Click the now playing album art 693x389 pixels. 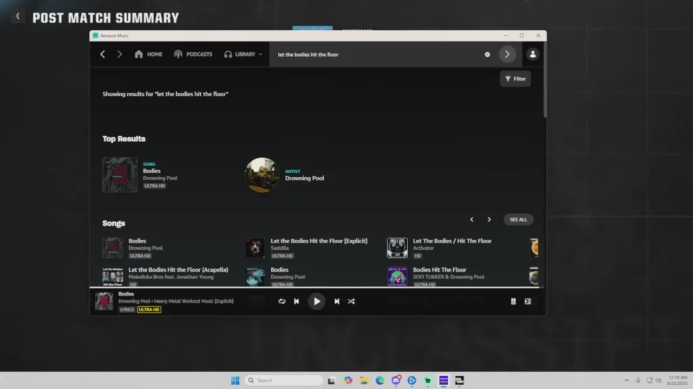(104, 301)
